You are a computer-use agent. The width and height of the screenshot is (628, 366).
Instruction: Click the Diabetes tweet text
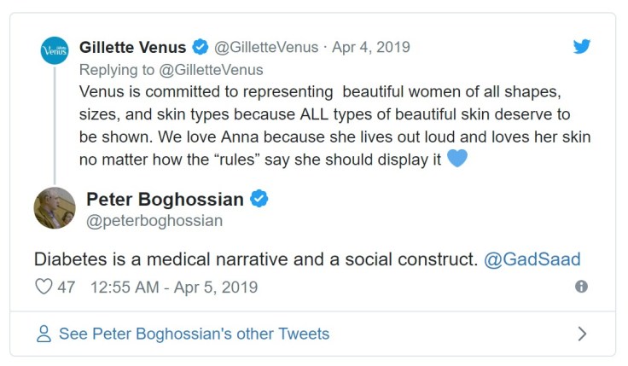(256, 259)
